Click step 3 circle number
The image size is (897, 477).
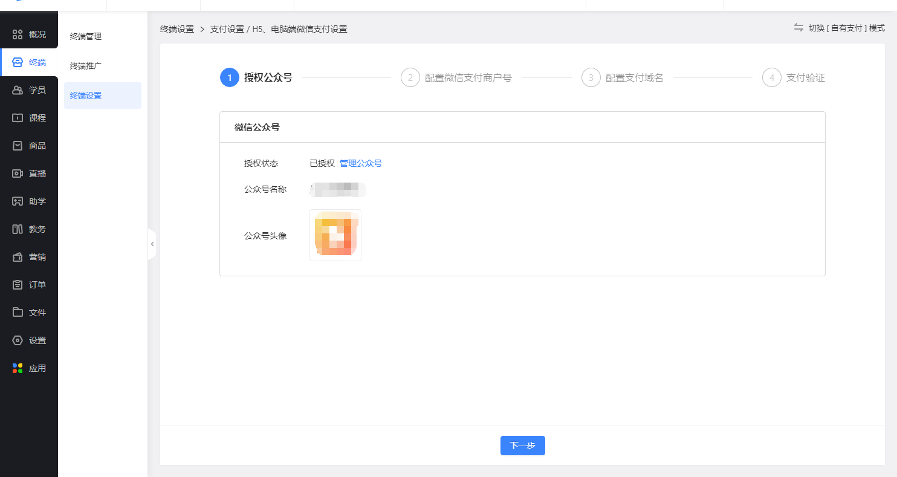click(591, 77)
